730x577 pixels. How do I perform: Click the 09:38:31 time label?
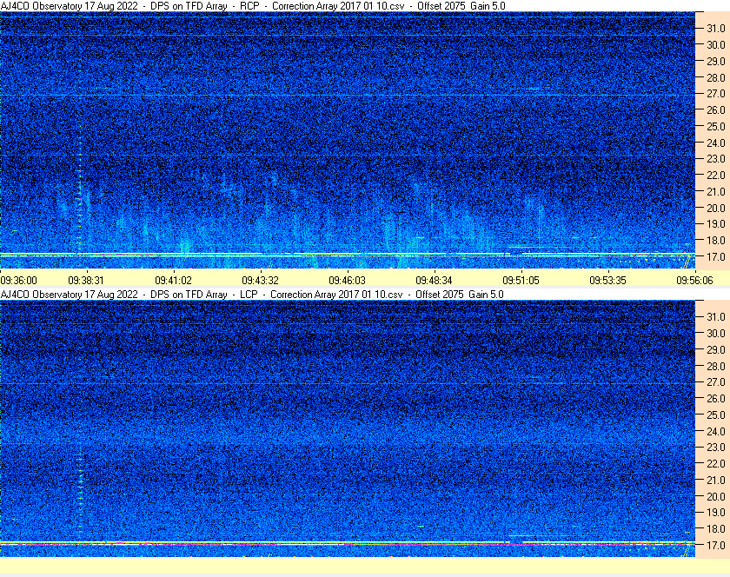(86, 281)
